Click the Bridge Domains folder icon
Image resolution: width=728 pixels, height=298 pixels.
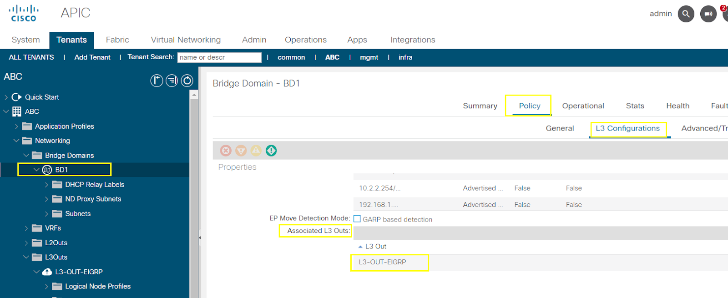[37, 155]
